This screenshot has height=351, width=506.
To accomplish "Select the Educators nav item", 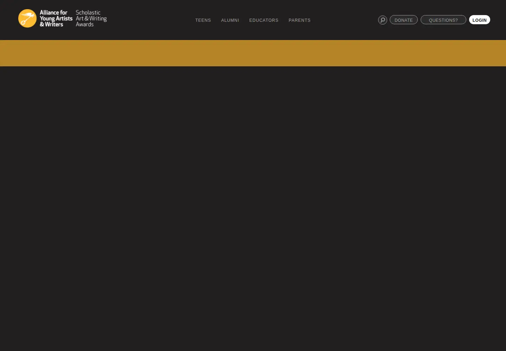I will click(x=264, y=20).
